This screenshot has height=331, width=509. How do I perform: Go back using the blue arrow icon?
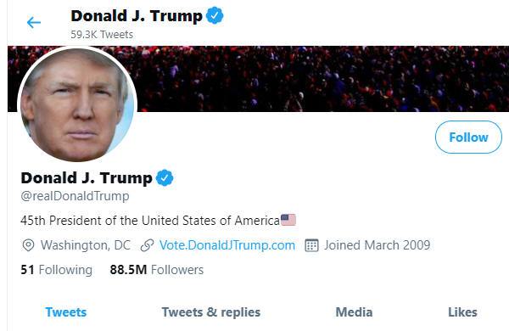34,22
